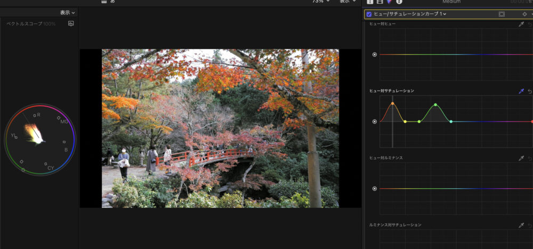Apply a shape mask to the correction
This screenshot has height=249, width=533.
[502, 14]
